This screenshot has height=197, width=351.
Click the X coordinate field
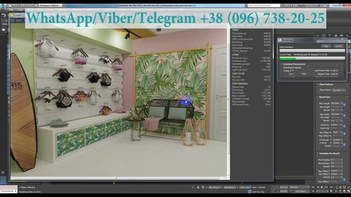point(214,187)
